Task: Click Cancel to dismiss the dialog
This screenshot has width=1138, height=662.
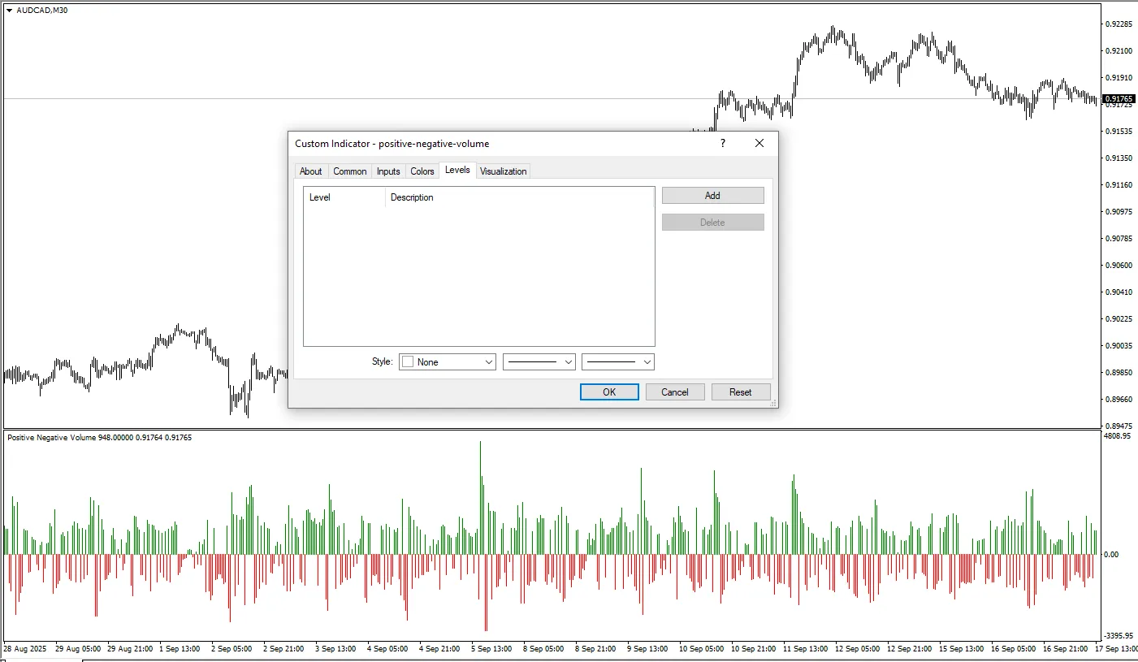Action: point(675,392)
